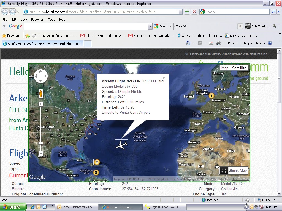Open the Help menu
The height and width of the screenshot is (211, 282).
click(62, 20)
